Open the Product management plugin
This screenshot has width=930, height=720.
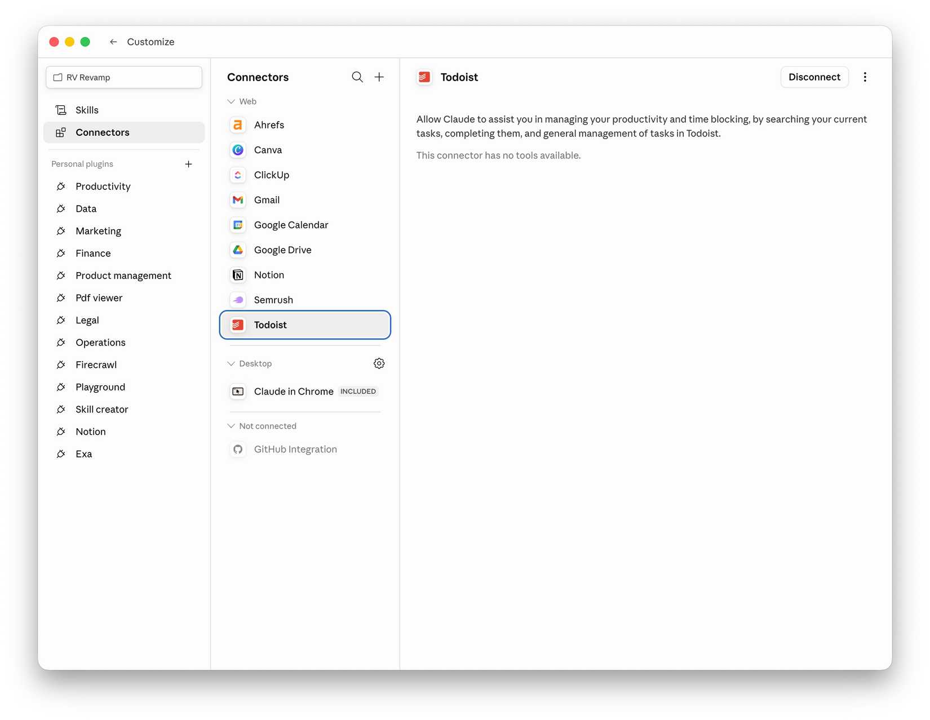124,275
